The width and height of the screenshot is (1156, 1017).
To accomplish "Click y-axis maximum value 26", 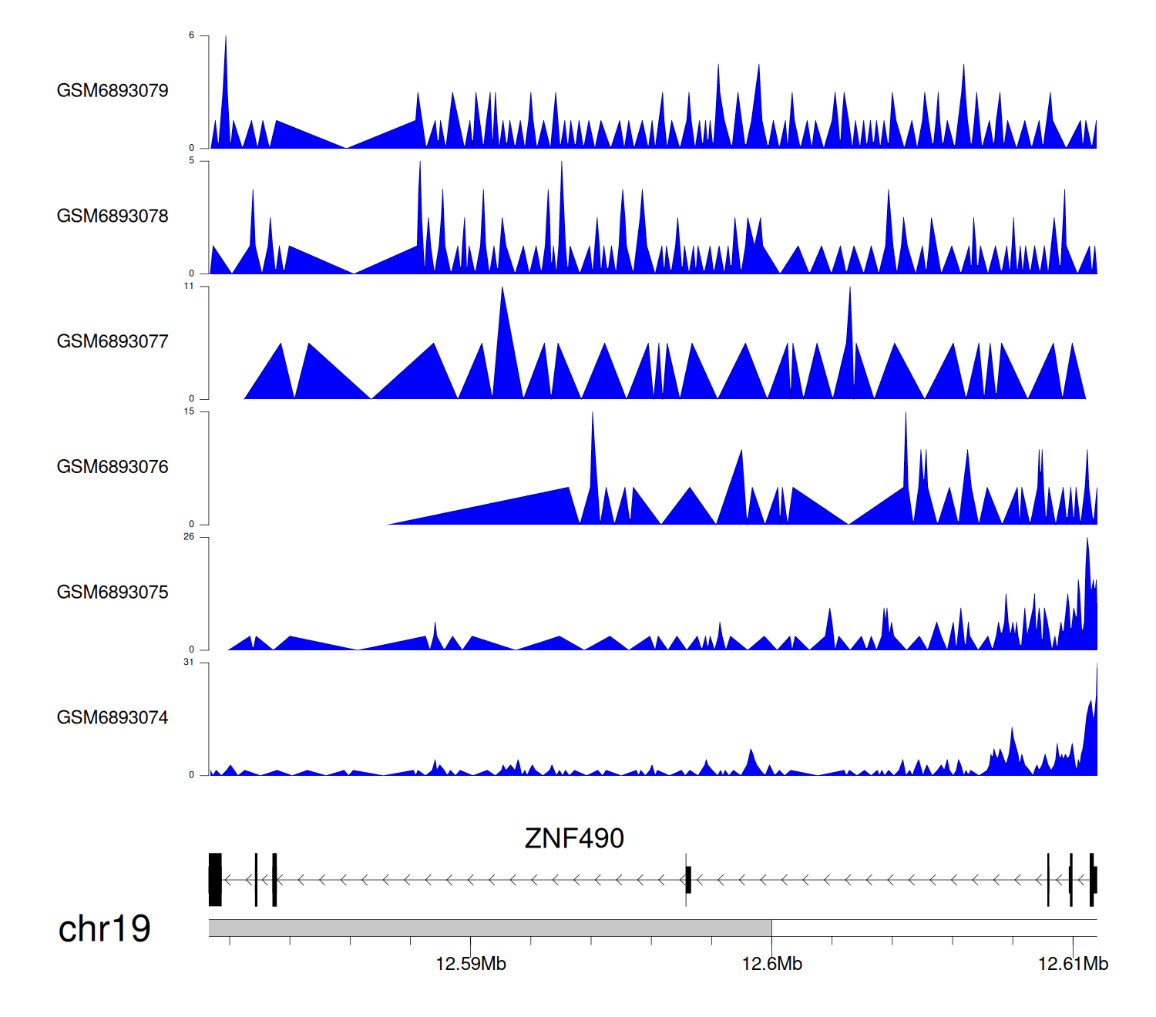I will [189, 537].
